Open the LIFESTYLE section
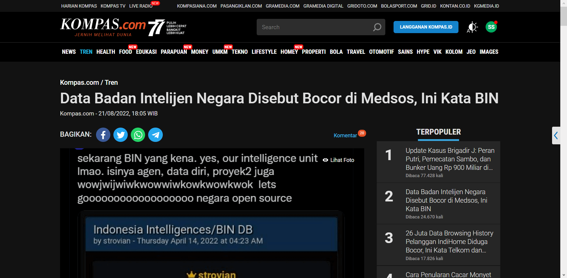The height and width of the screenshot is (278, 567). coord(264,52)
